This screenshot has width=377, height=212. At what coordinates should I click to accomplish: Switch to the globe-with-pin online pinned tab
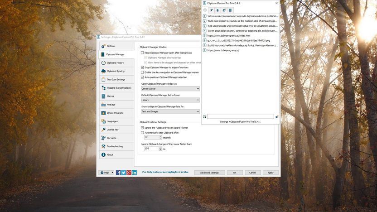pyautogui.click(x=224, y=10)
